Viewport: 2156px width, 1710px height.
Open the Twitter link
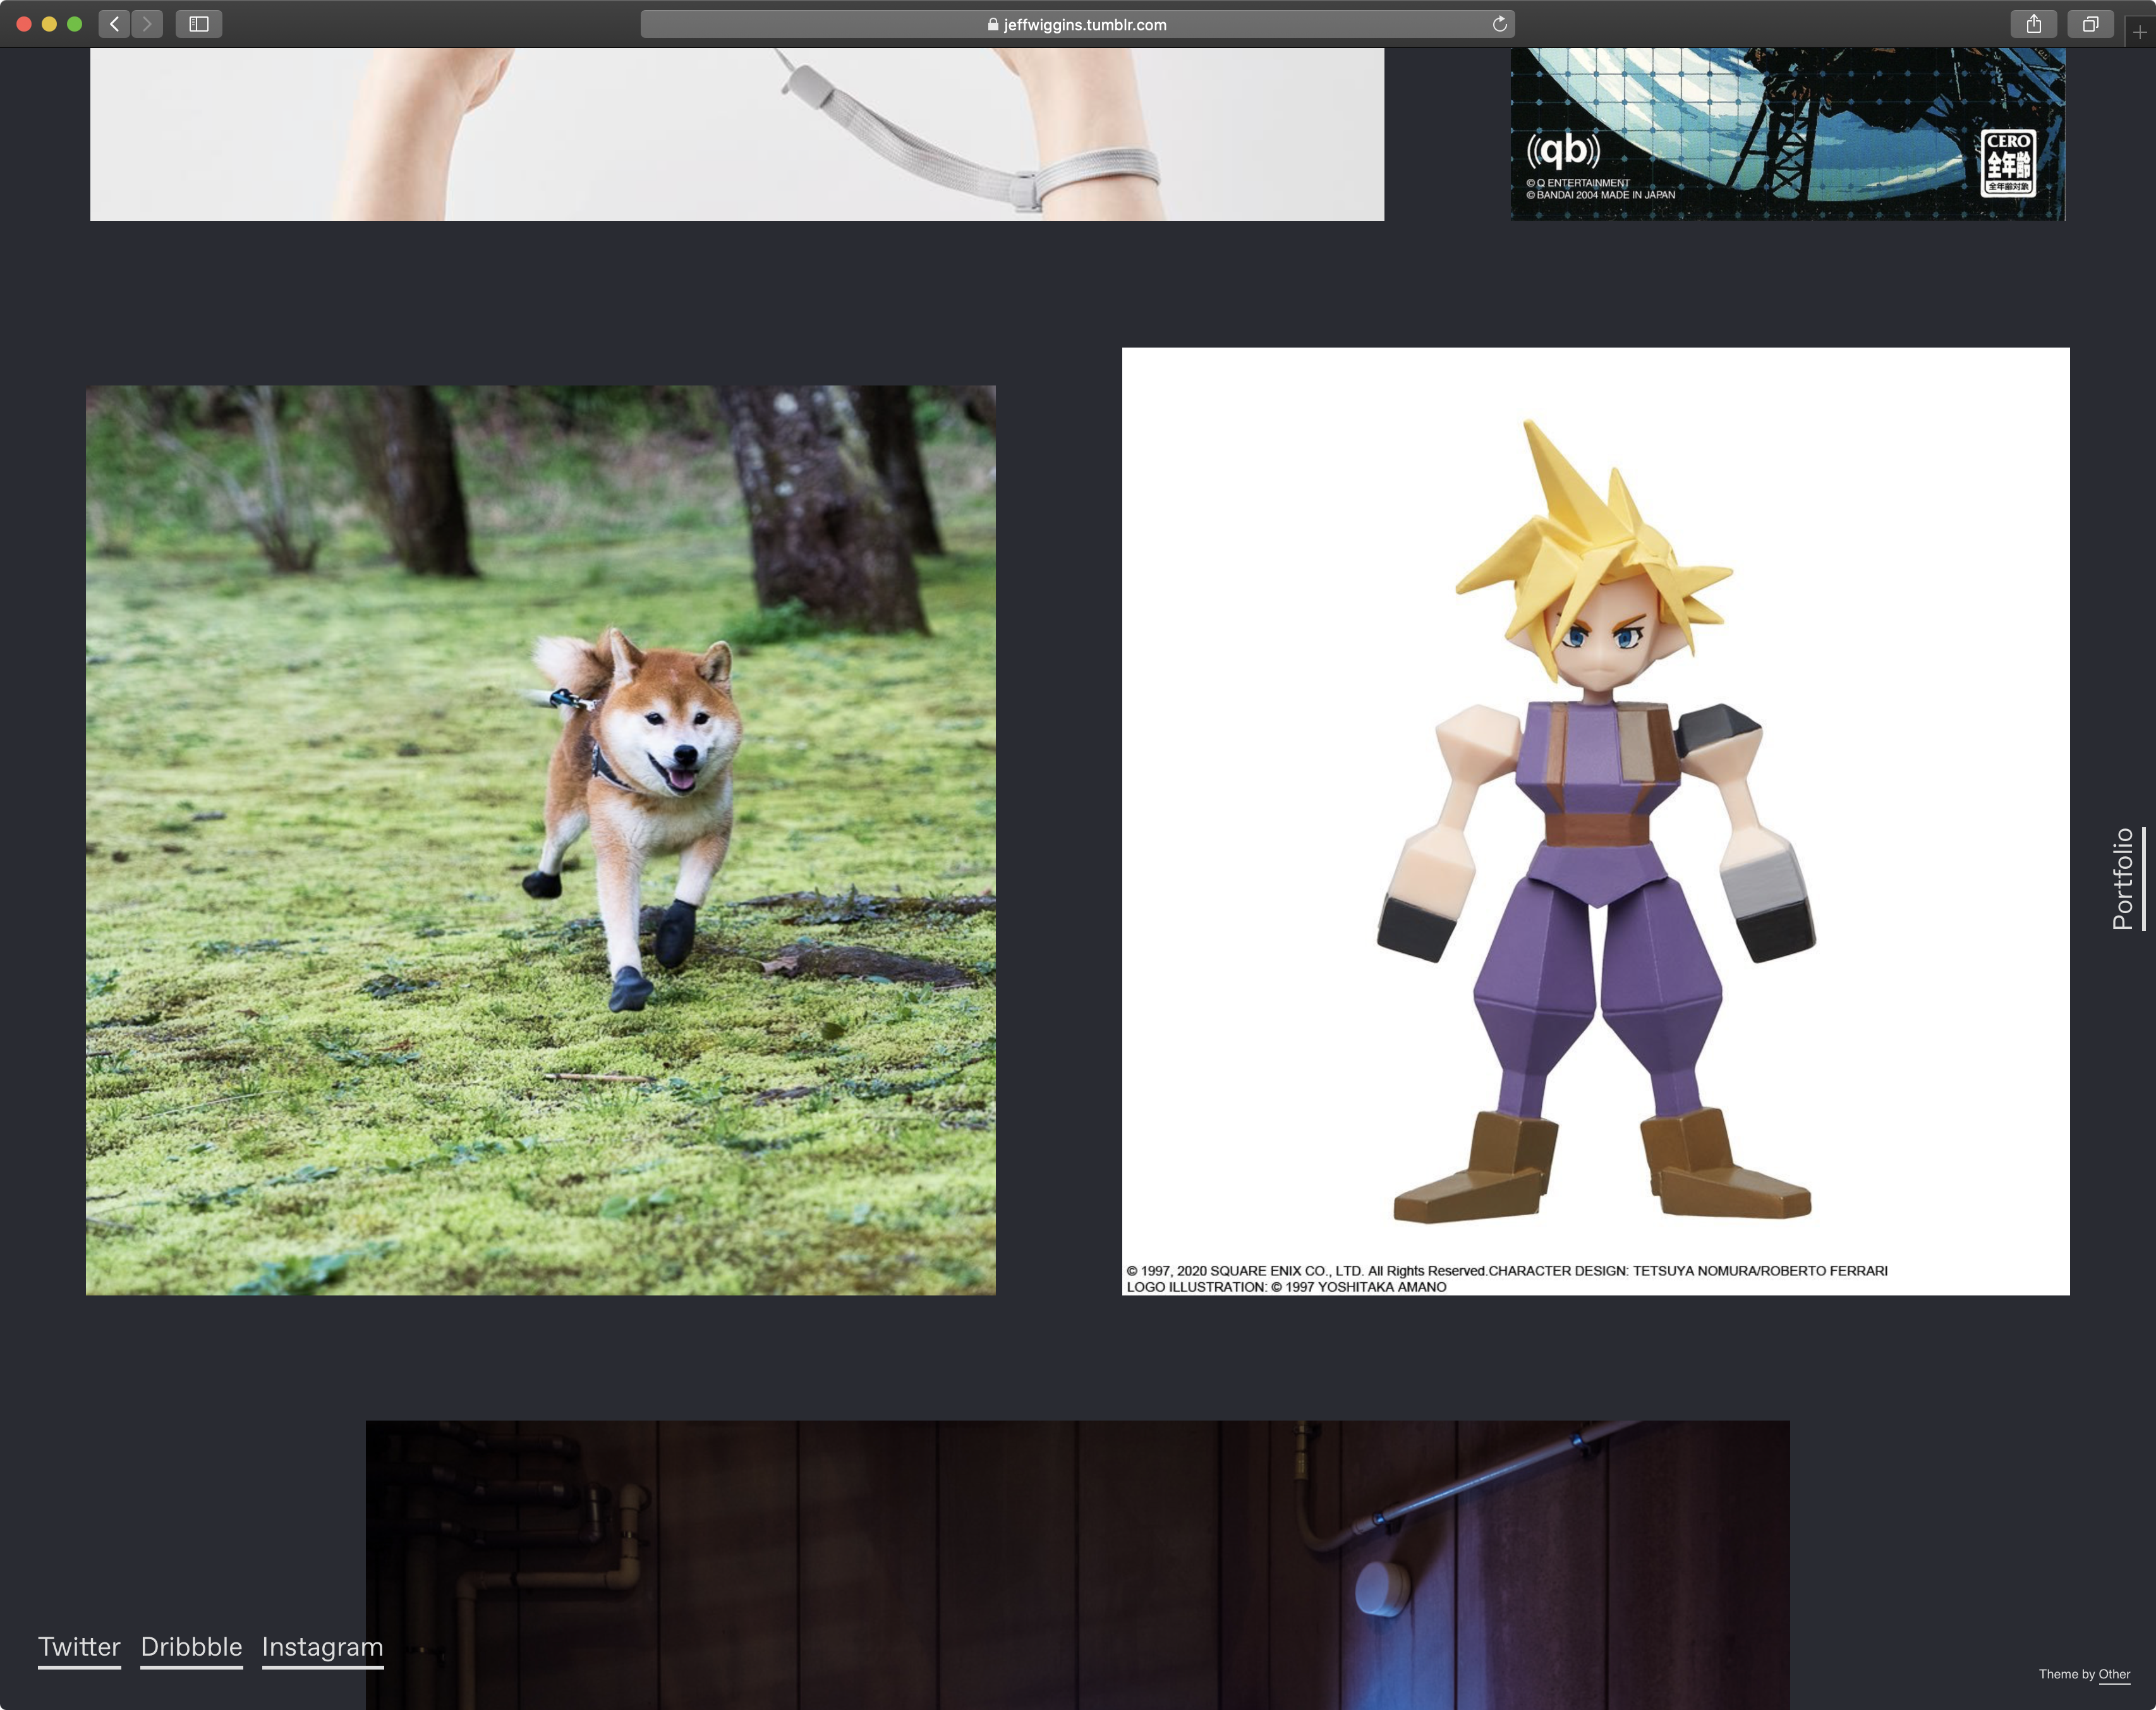pyautogui.click(x=79, y=1647)
